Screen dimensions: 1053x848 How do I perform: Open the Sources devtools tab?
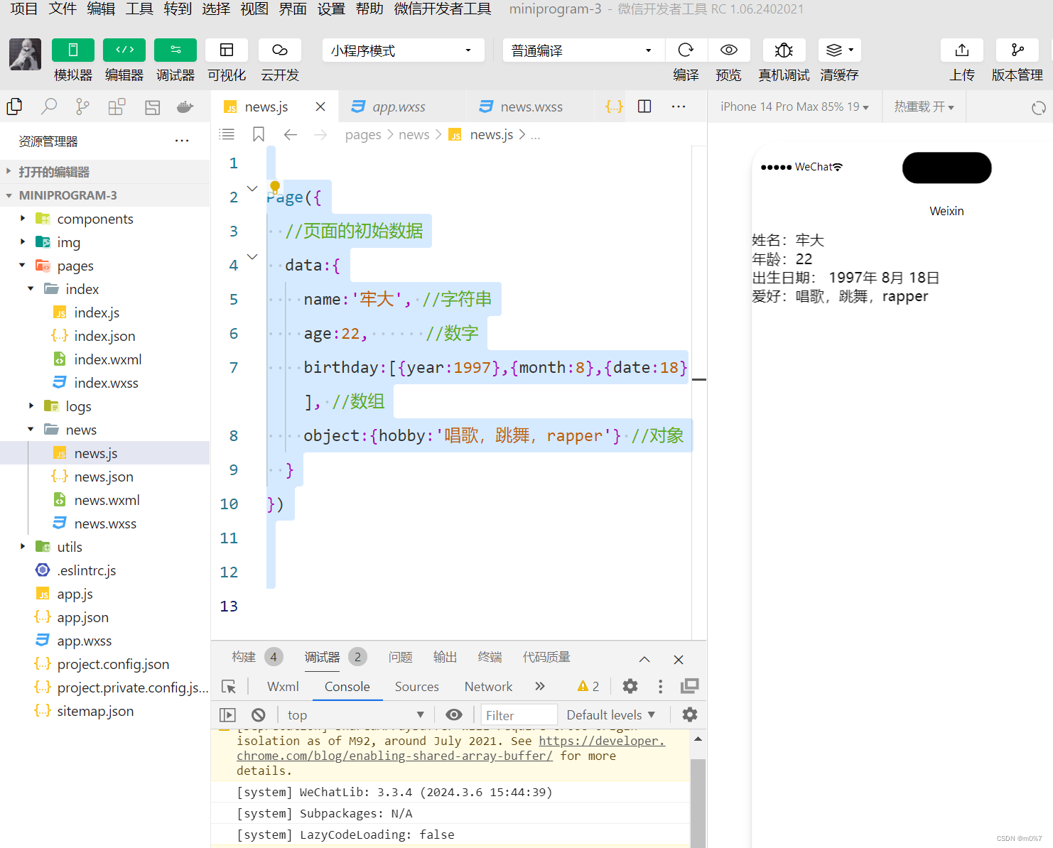point(417,687)
